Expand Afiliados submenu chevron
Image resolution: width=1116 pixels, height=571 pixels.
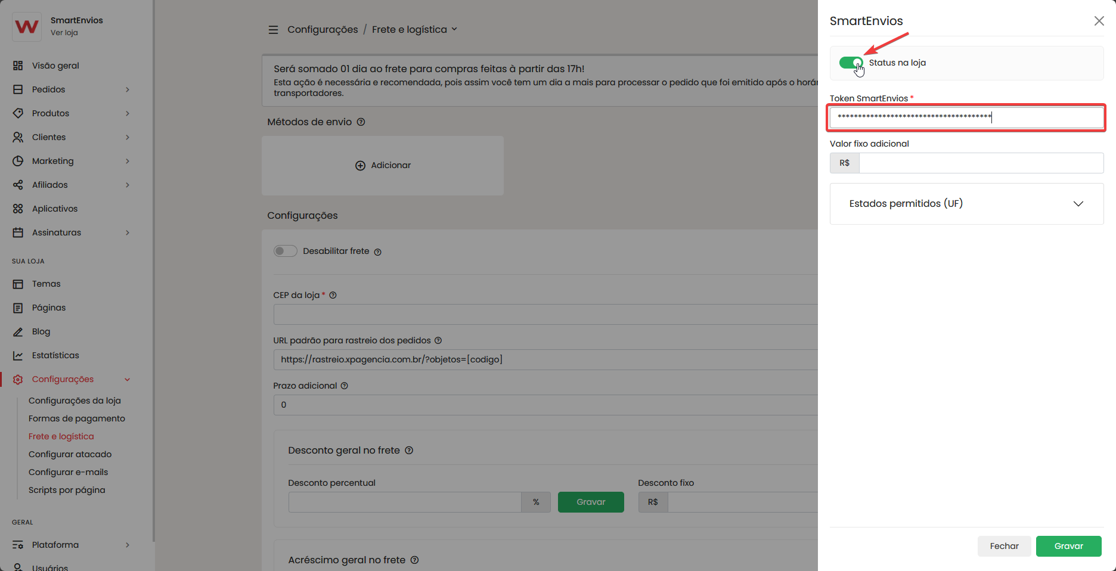[x=128, y=185]
